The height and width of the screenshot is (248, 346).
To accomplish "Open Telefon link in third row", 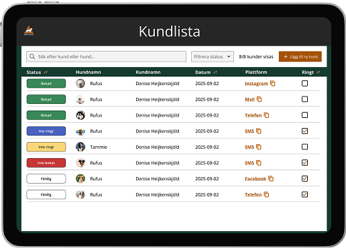I will click(x=253, y=115).
